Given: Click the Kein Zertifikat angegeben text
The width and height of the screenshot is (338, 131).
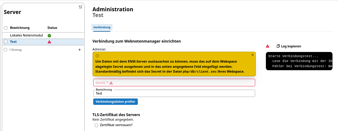Looking at the screenshot, I should pyautogui.click(x=113, y=120).
